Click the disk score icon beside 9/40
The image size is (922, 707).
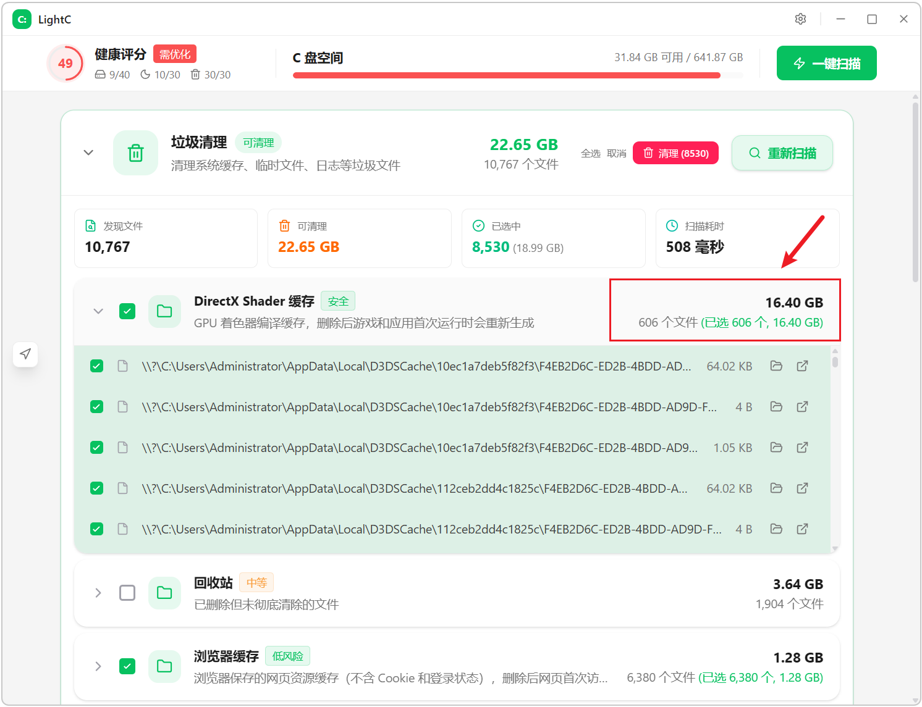[x=100, y=75]
